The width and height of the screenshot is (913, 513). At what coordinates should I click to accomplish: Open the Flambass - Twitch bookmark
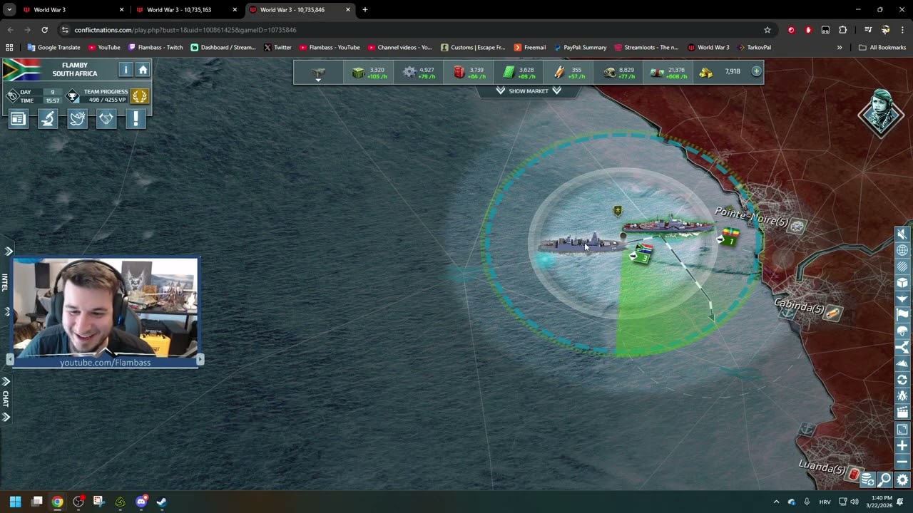coord(155,48)
